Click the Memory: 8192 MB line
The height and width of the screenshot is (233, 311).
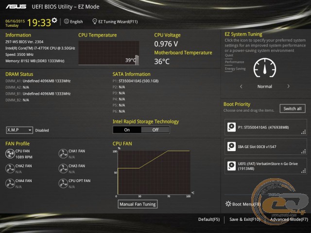click(x=35, y=61)
